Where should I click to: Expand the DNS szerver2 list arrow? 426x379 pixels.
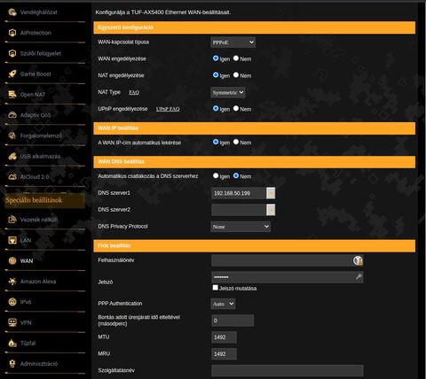[271, 210]
